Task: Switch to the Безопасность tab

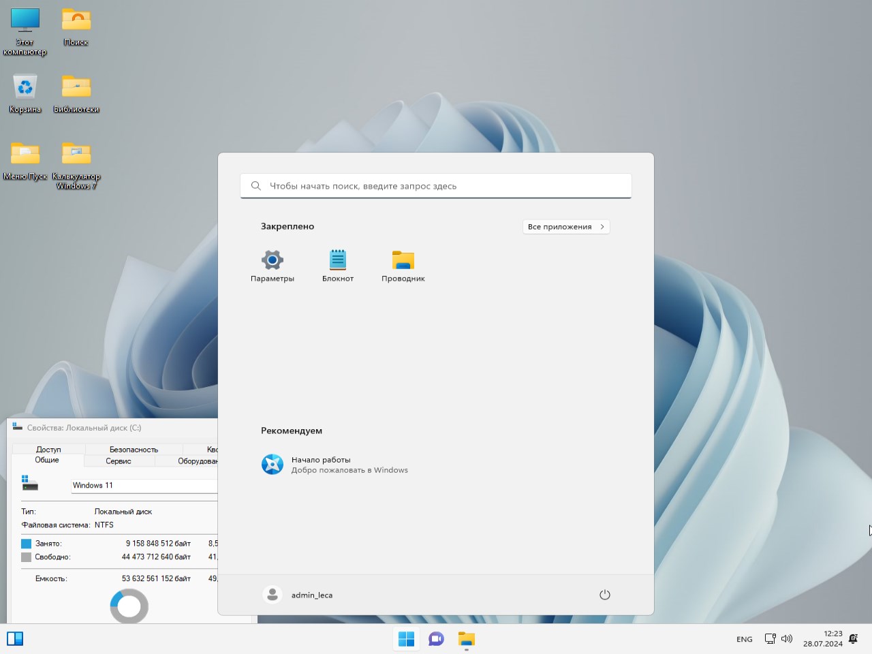Action: click(134, 450)
